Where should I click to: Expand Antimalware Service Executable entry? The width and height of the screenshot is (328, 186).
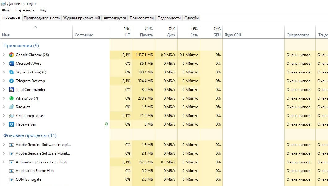pyautogui.click(x=4, y=162)
